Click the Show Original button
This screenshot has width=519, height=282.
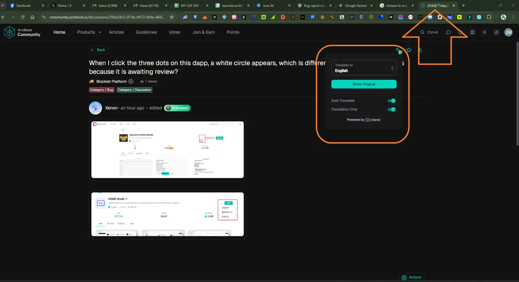(364, 84)
